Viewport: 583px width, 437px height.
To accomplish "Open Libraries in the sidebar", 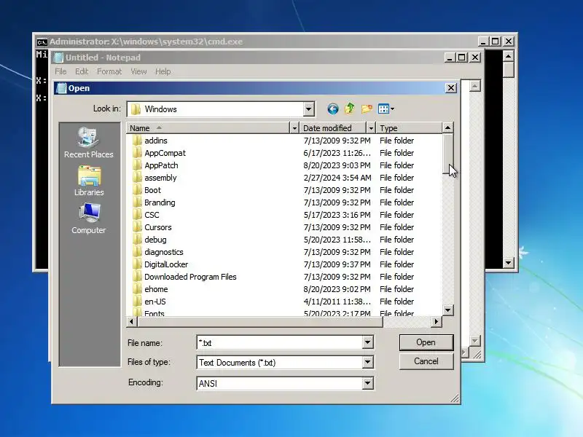I will coord(89,181).
